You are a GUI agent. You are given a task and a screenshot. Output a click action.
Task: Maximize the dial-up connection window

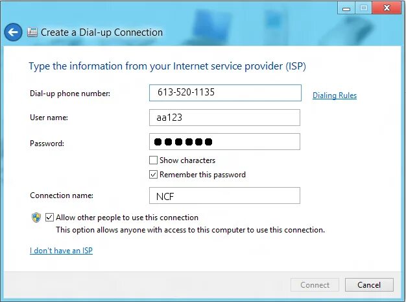(364, 8)
